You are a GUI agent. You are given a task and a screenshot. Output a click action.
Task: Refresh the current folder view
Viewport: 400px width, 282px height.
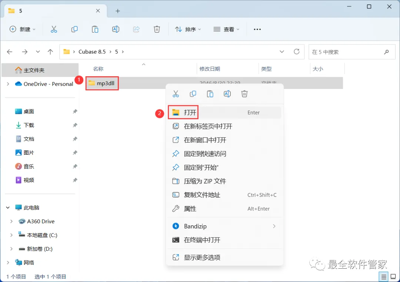[296, 52]
